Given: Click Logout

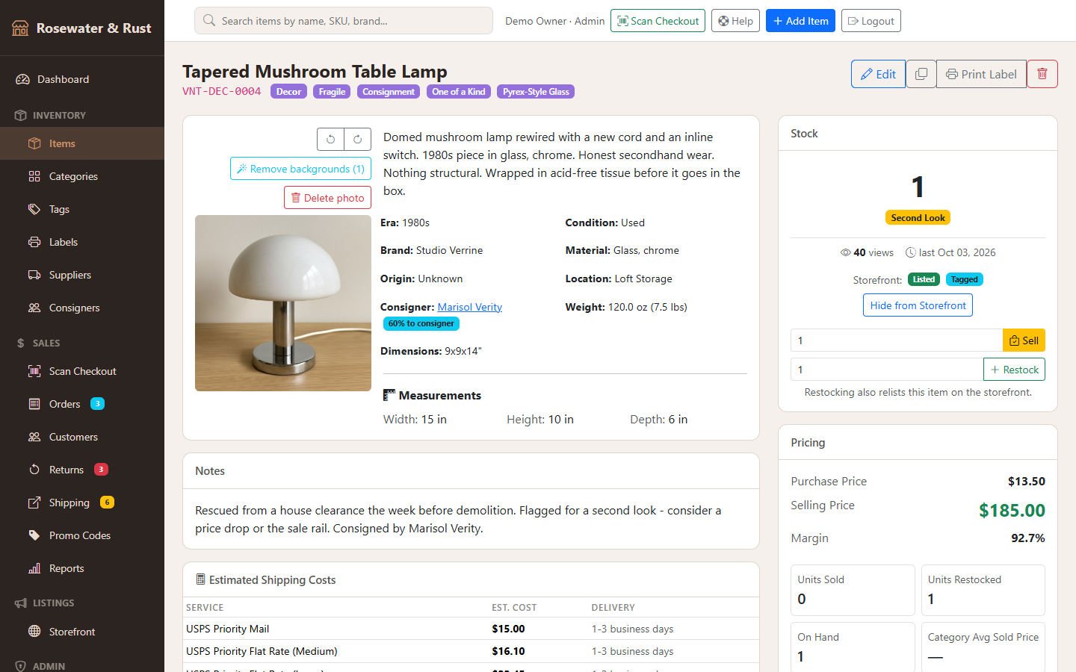Looking at the screenshot, I should click(x=871, y=21).
